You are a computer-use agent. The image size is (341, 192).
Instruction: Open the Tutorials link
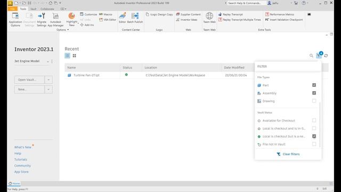click(21, 159)
